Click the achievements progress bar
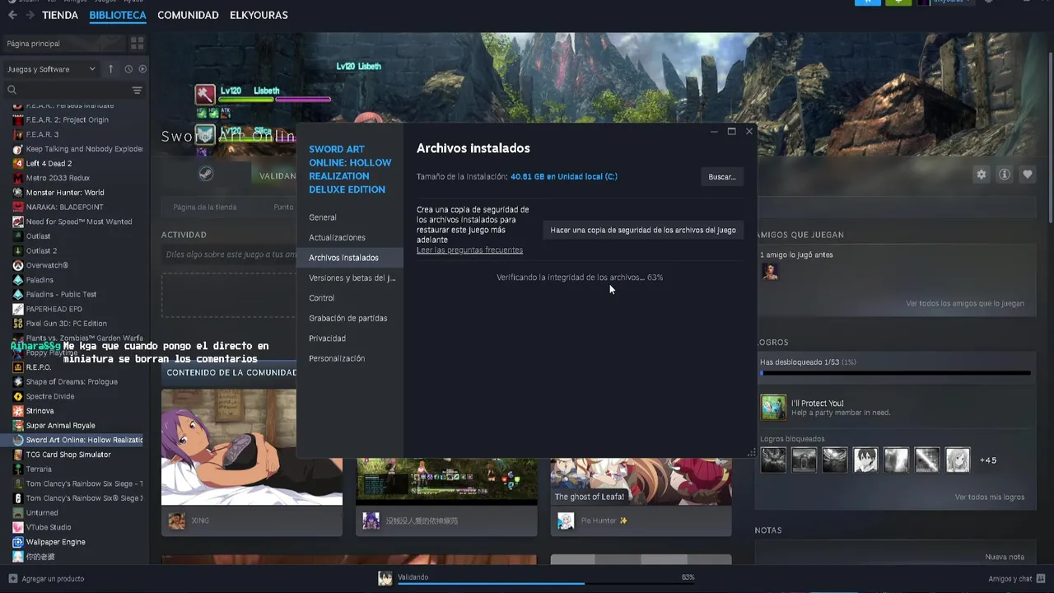Viewport: 1054px width, 593px height. (x=895, y=373)
